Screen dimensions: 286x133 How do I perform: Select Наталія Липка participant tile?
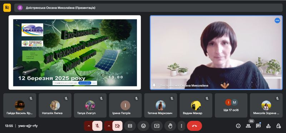(x=55, y=105)
